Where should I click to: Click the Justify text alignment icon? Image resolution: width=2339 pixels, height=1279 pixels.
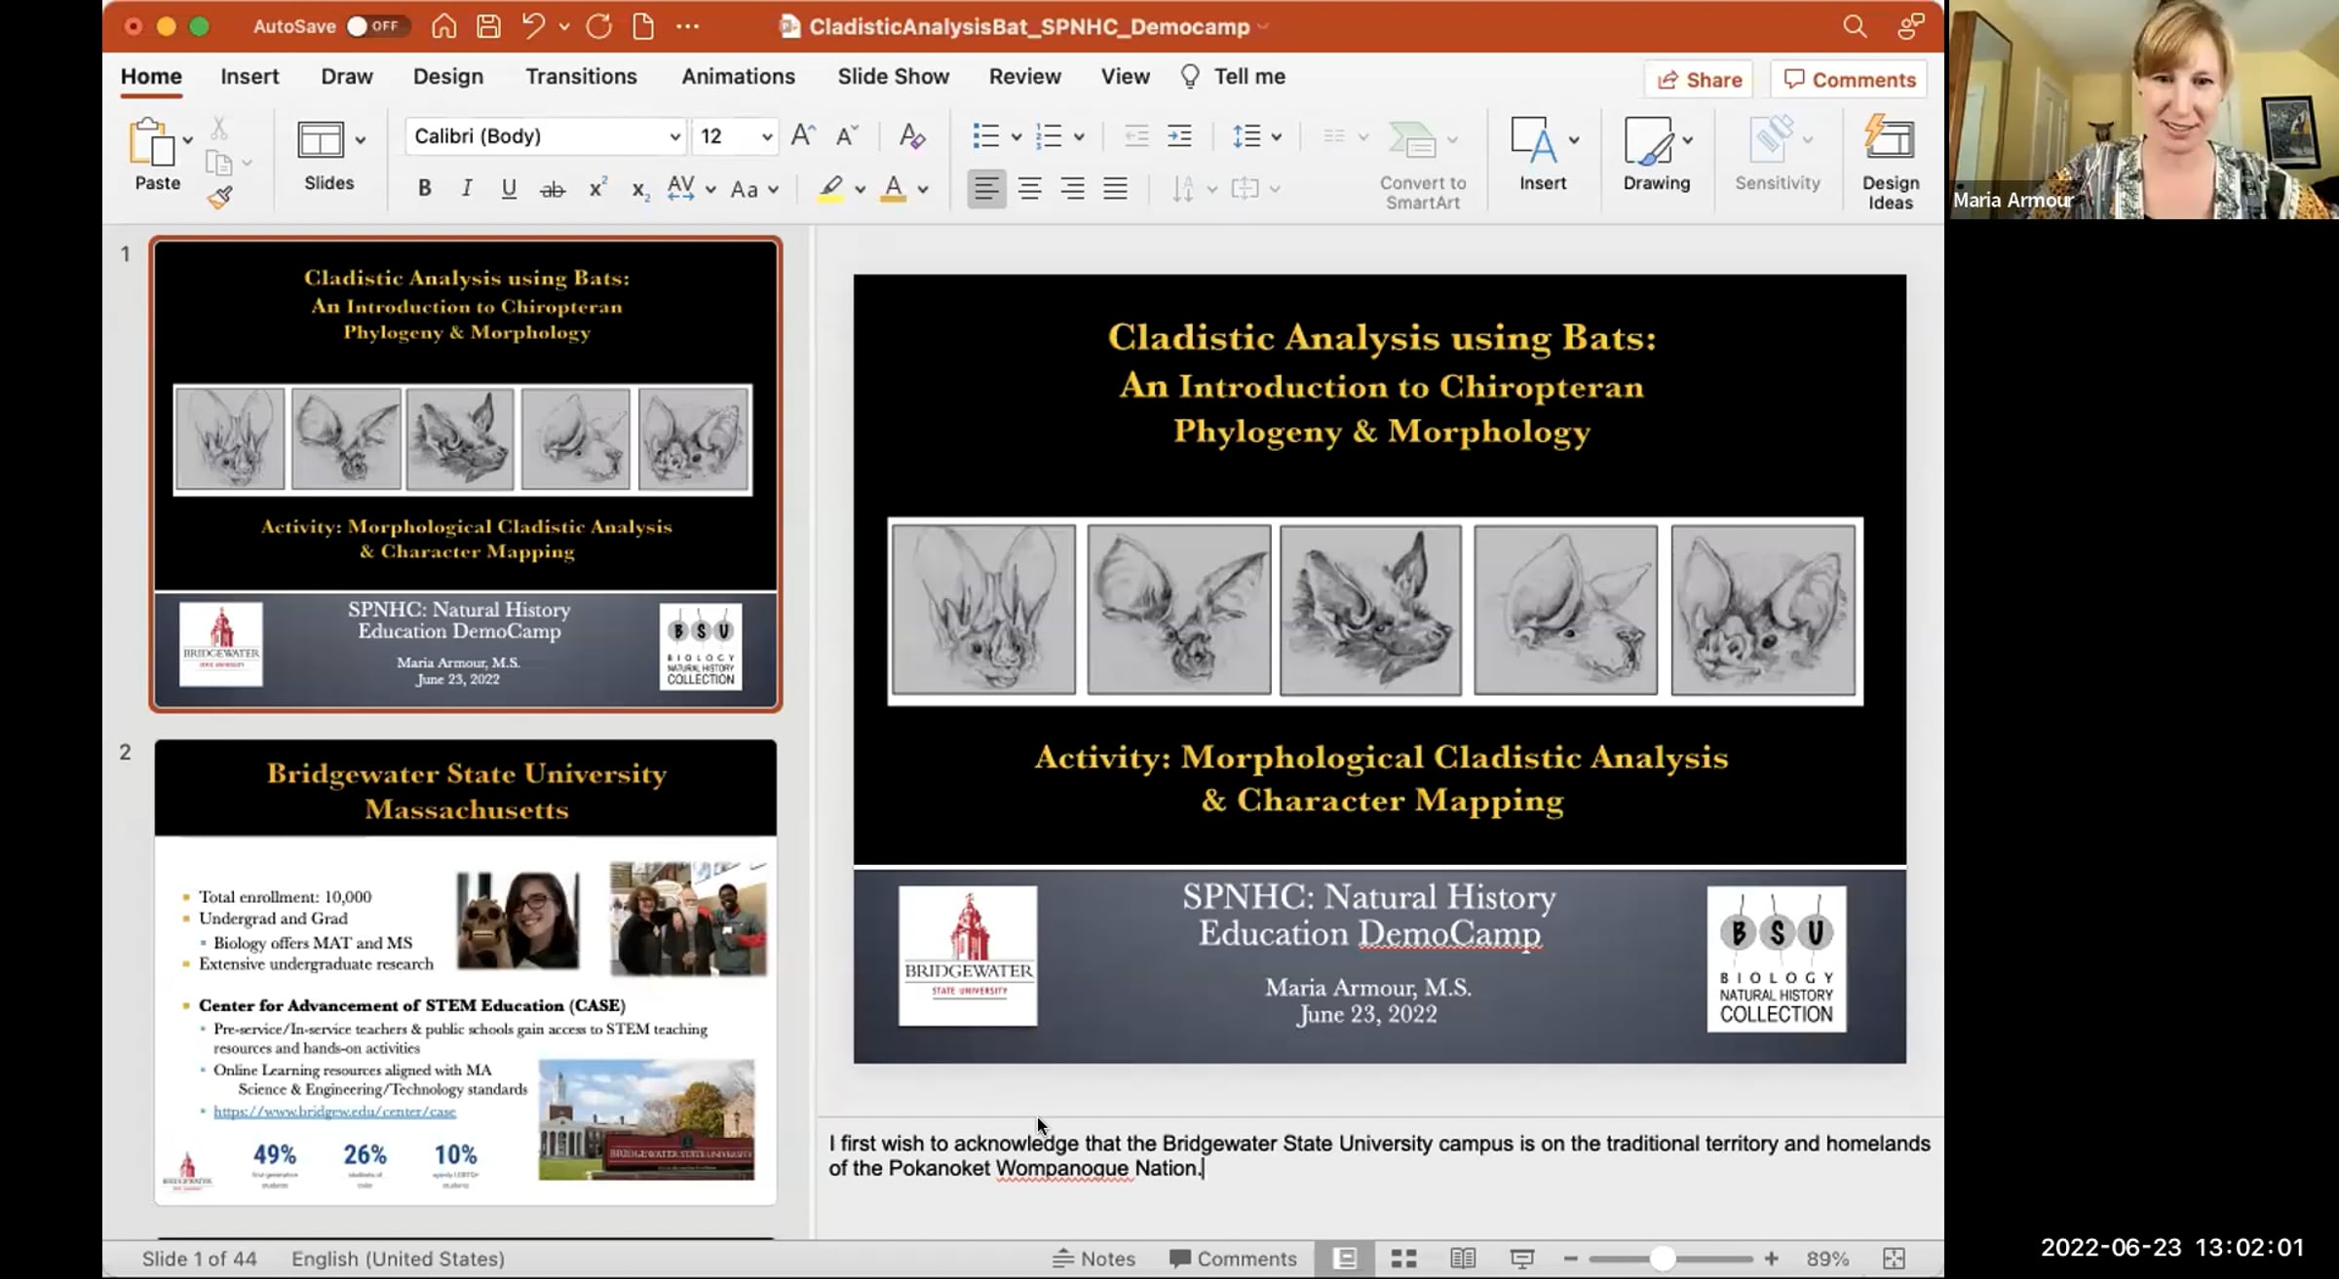pos(1115,189)
